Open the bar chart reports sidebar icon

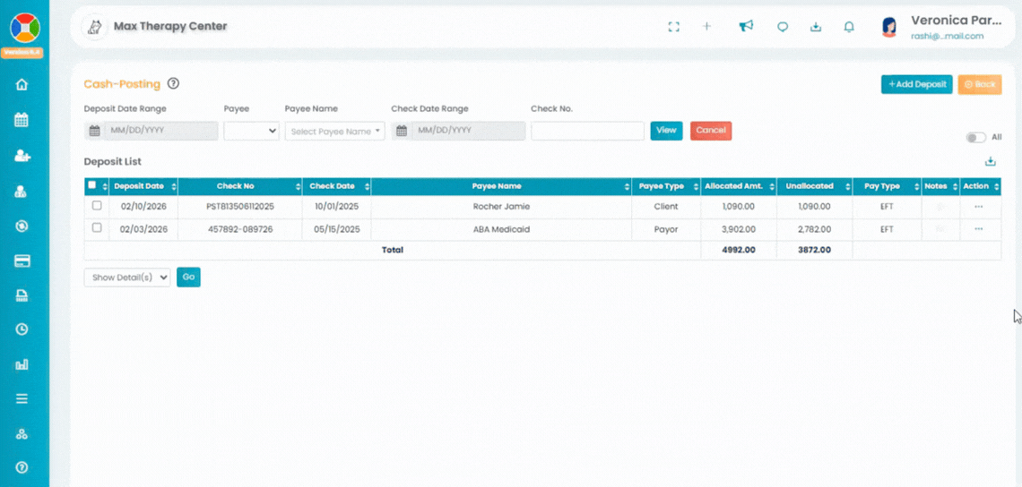click(x=22, y=364)
